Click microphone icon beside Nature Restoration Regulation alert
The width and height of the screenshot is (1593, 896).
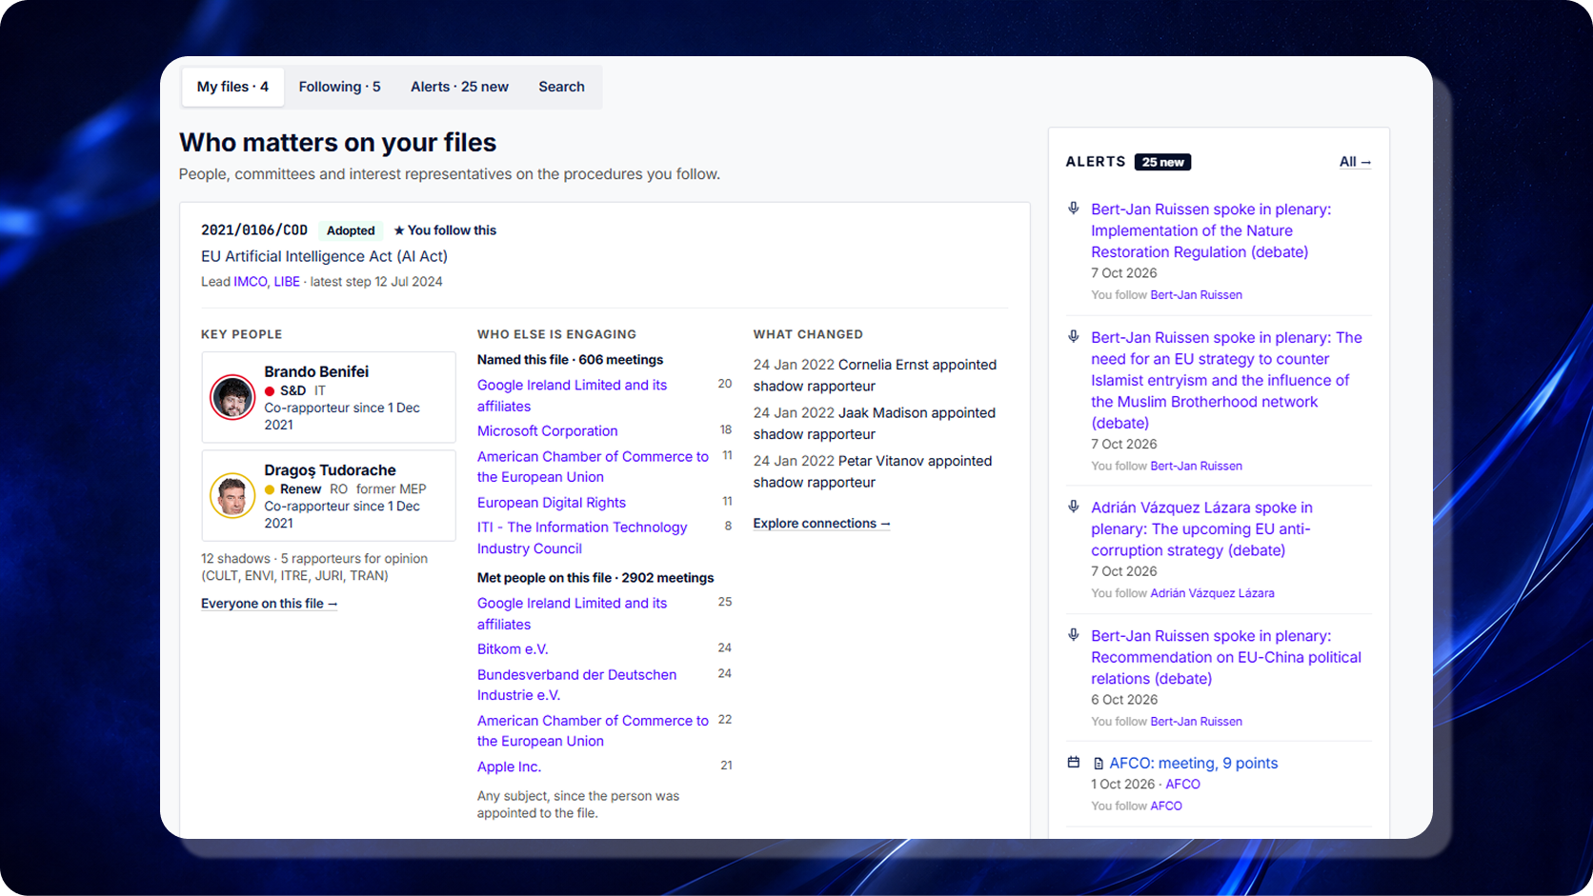point(1074,209)
